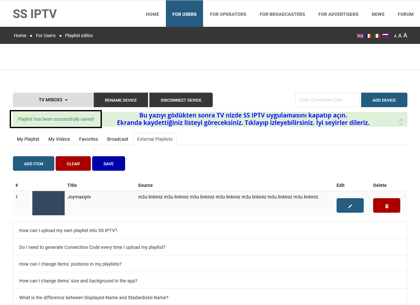Switch language using the Russian flag

coord(385,36)
